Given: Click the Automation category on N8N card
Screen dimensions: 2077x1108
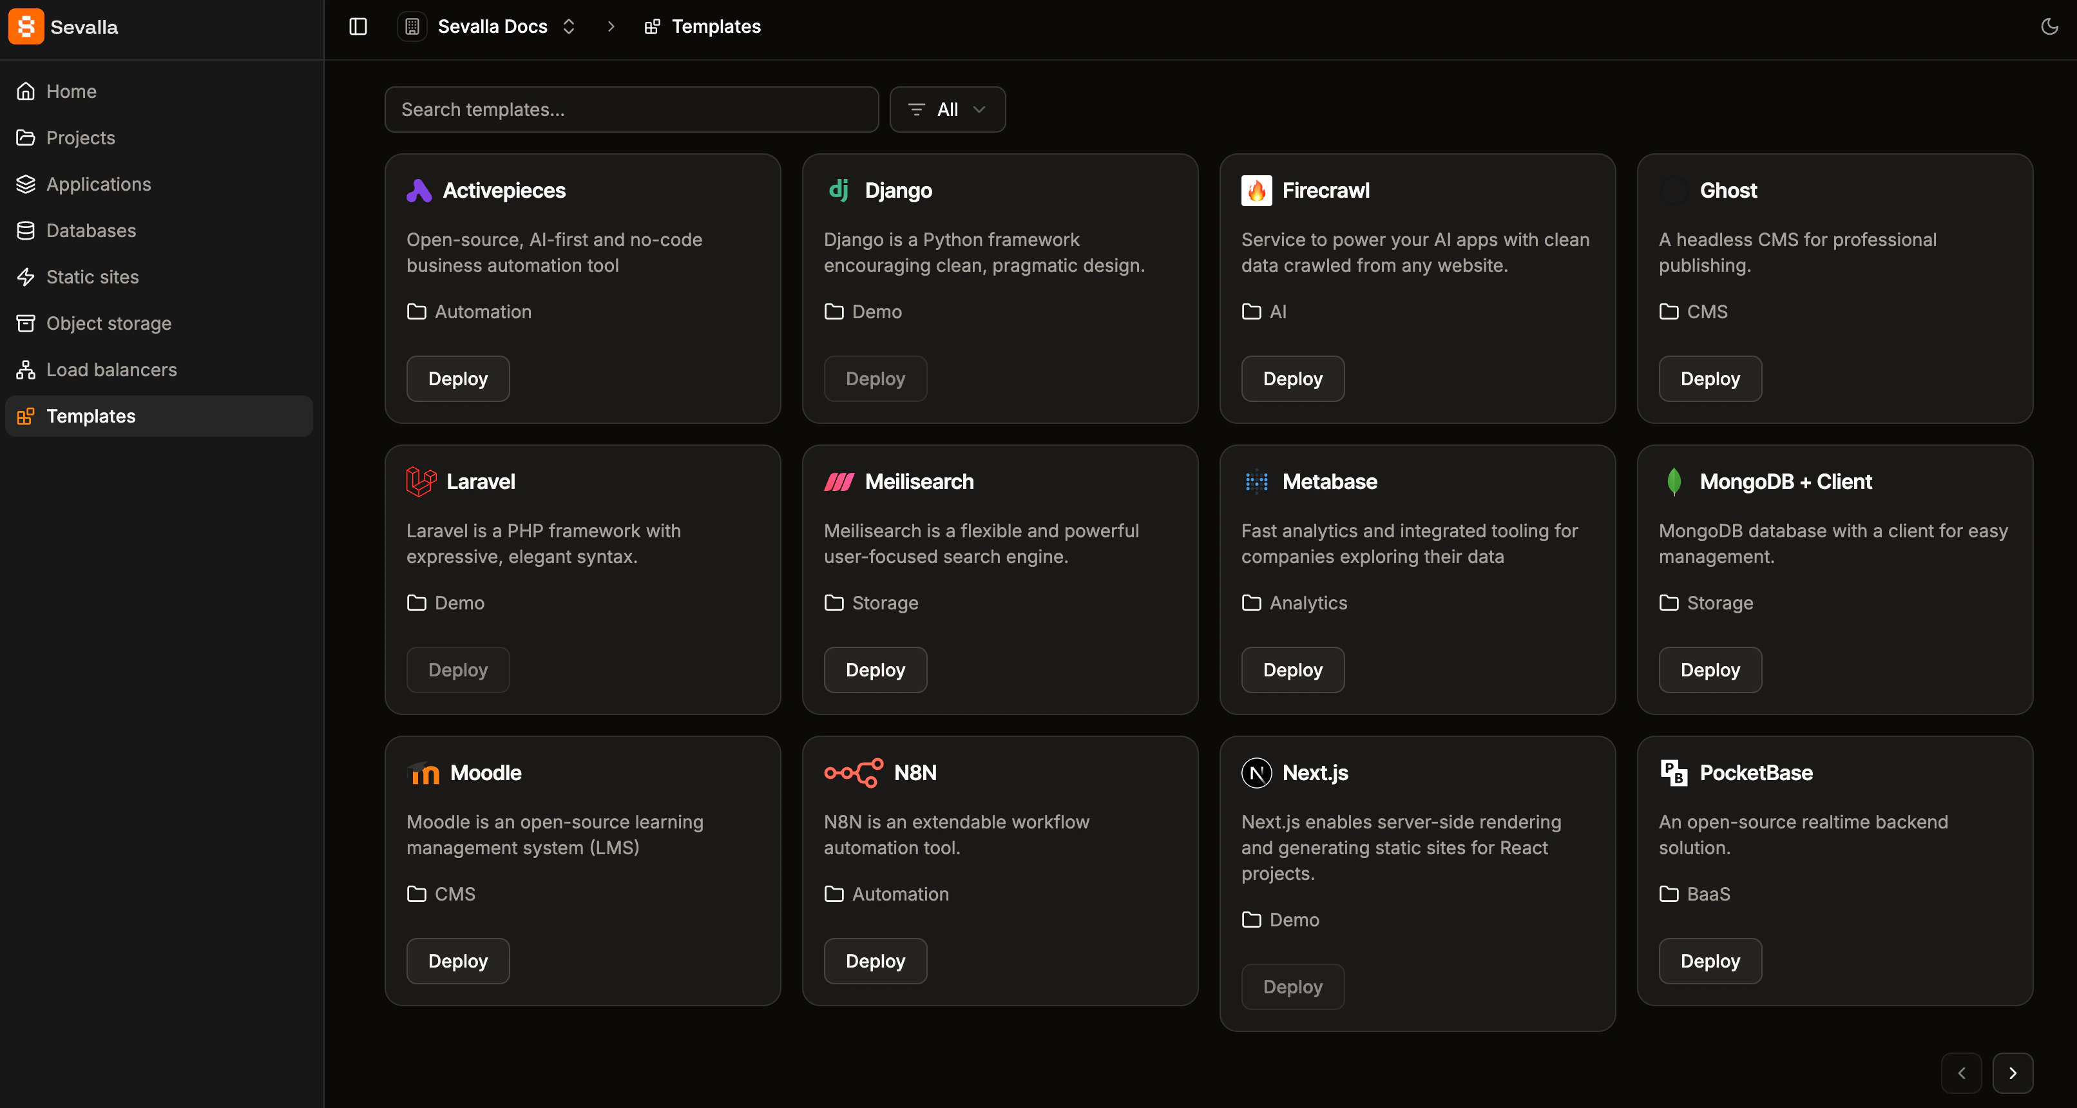Looking at the screenshot, I should tap(900, 893).
